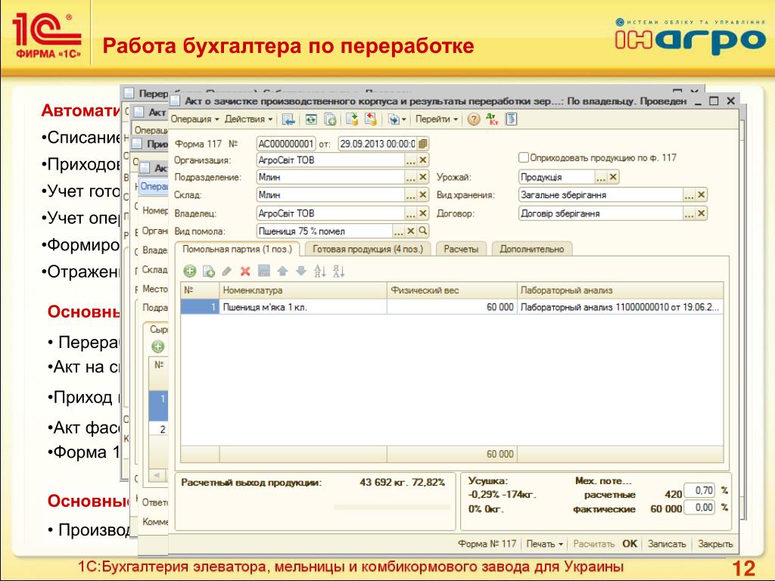Clear the Склад field with its X button

pos(422,194)
